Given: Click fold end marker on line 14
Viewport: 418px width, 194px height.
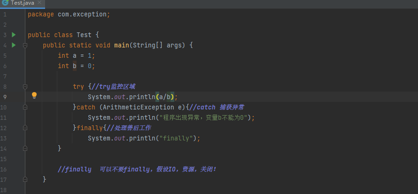Looking at the screenshot, I should pyautogui.click(x=25, y=148).
